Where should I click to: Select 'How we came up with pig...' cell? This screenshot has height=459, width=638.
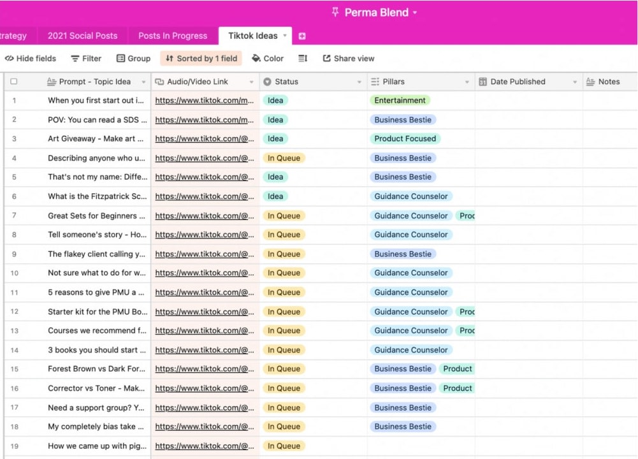98,446
